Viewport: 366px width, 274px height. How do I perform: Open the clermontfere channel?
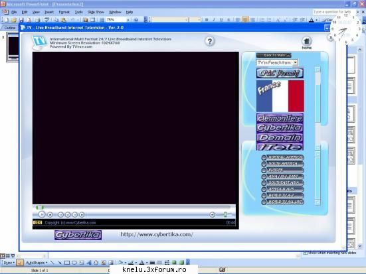280,118
